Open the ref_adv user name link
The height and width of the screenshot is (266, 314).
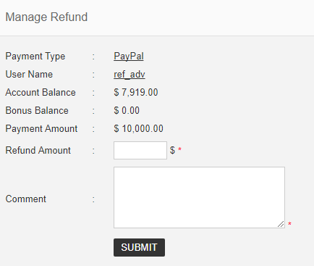(130, 75)
